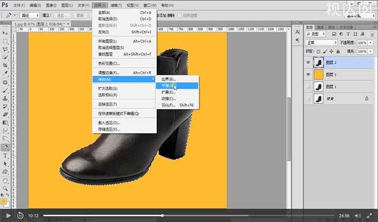Select the Custom Shape tool
Image resolution: width=378 pixels, height=222 pixels.
coord(5,172)
